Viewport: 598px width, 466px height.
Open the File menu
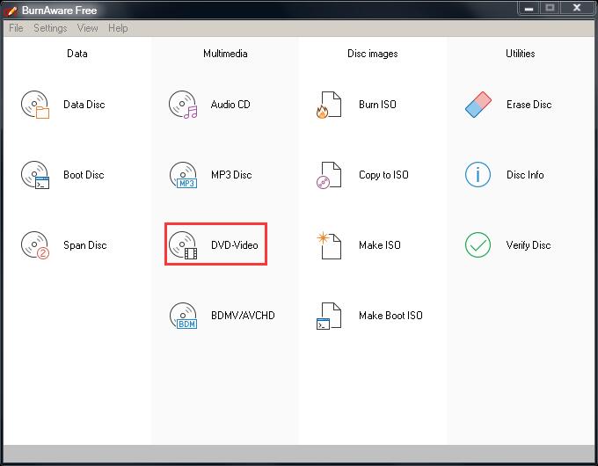click(16, 28)
